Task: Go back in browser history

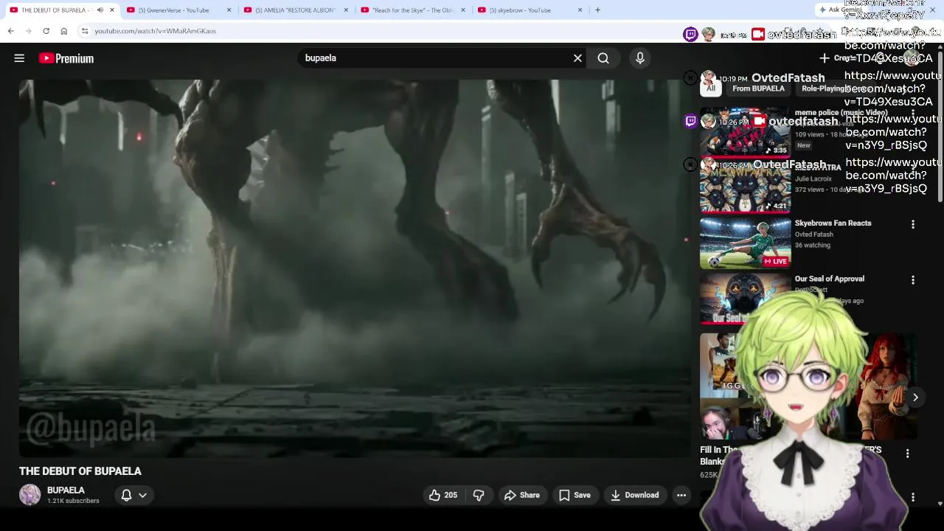Action: (x=10, y=31)
